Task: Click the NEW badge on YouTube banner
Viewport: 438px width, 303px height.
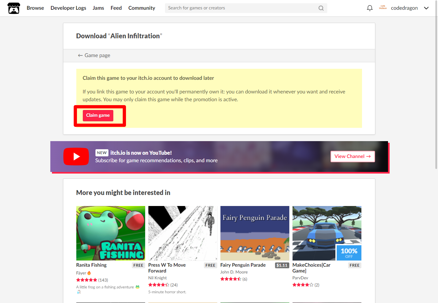Action: tap(102, 153)
